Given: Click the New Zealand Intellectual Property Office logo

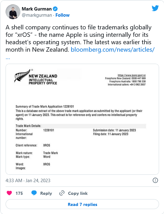Looking at the screenshot, I should coord(36,77).
